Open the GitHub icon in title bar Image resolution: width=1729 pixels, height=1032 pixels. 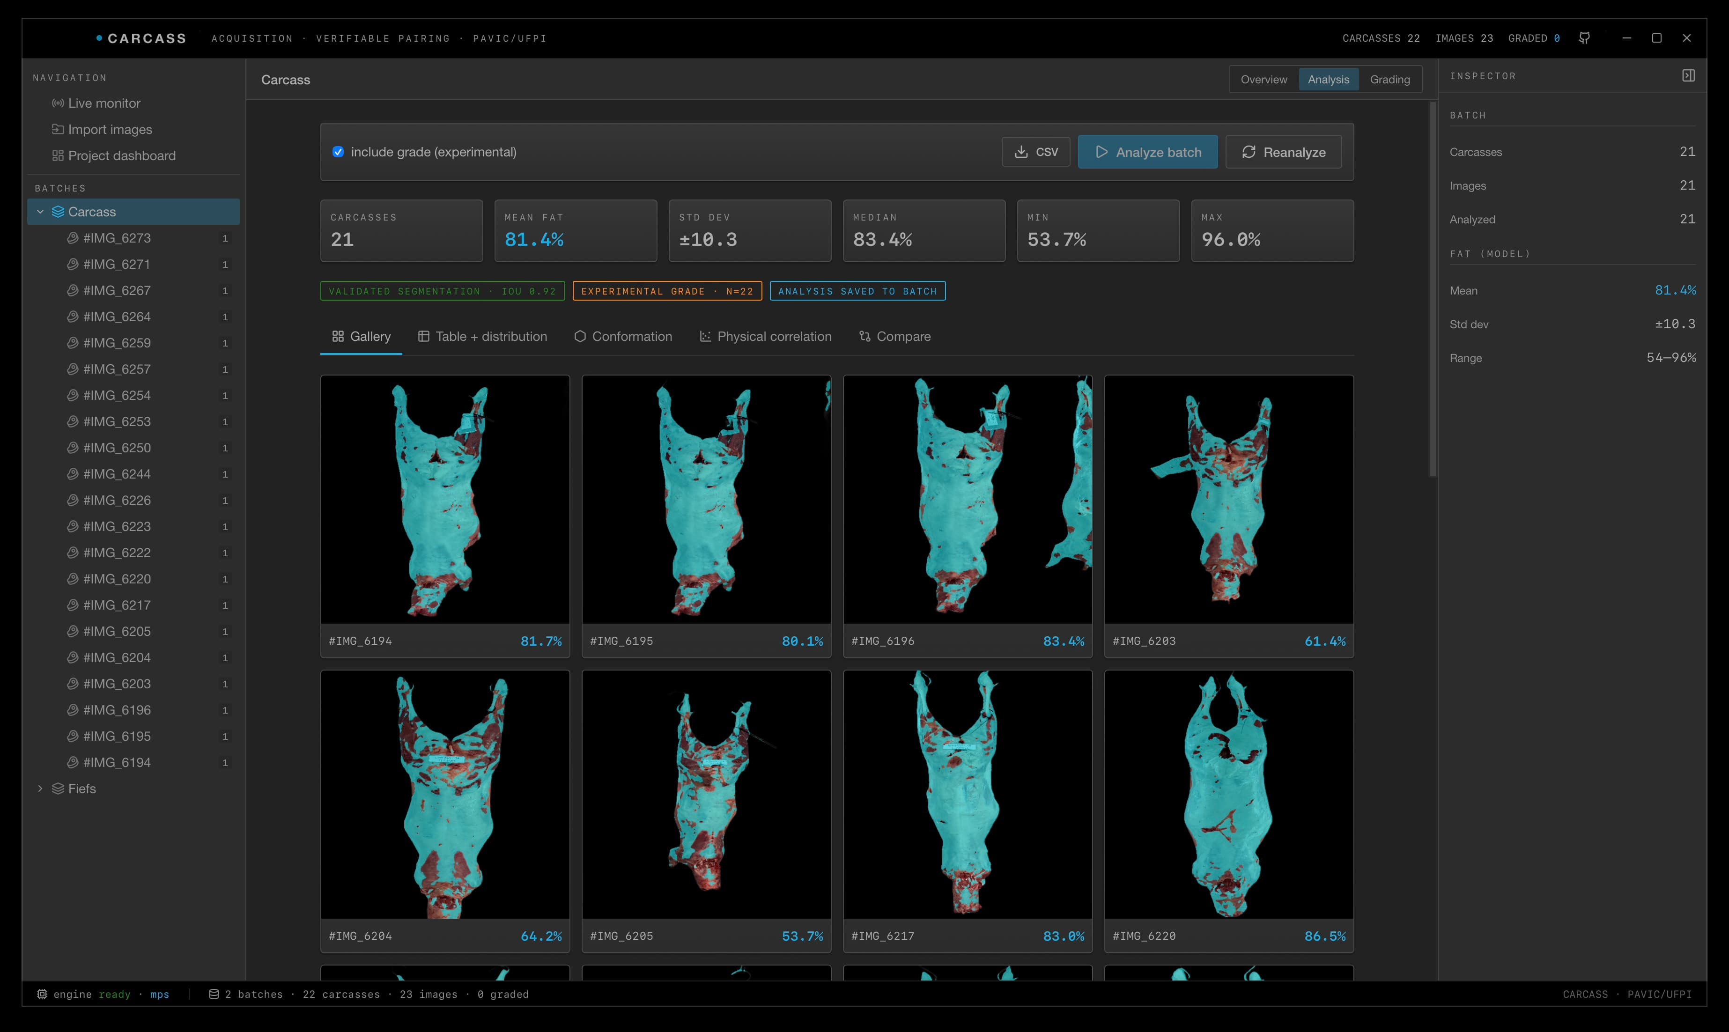[1584, 38]
